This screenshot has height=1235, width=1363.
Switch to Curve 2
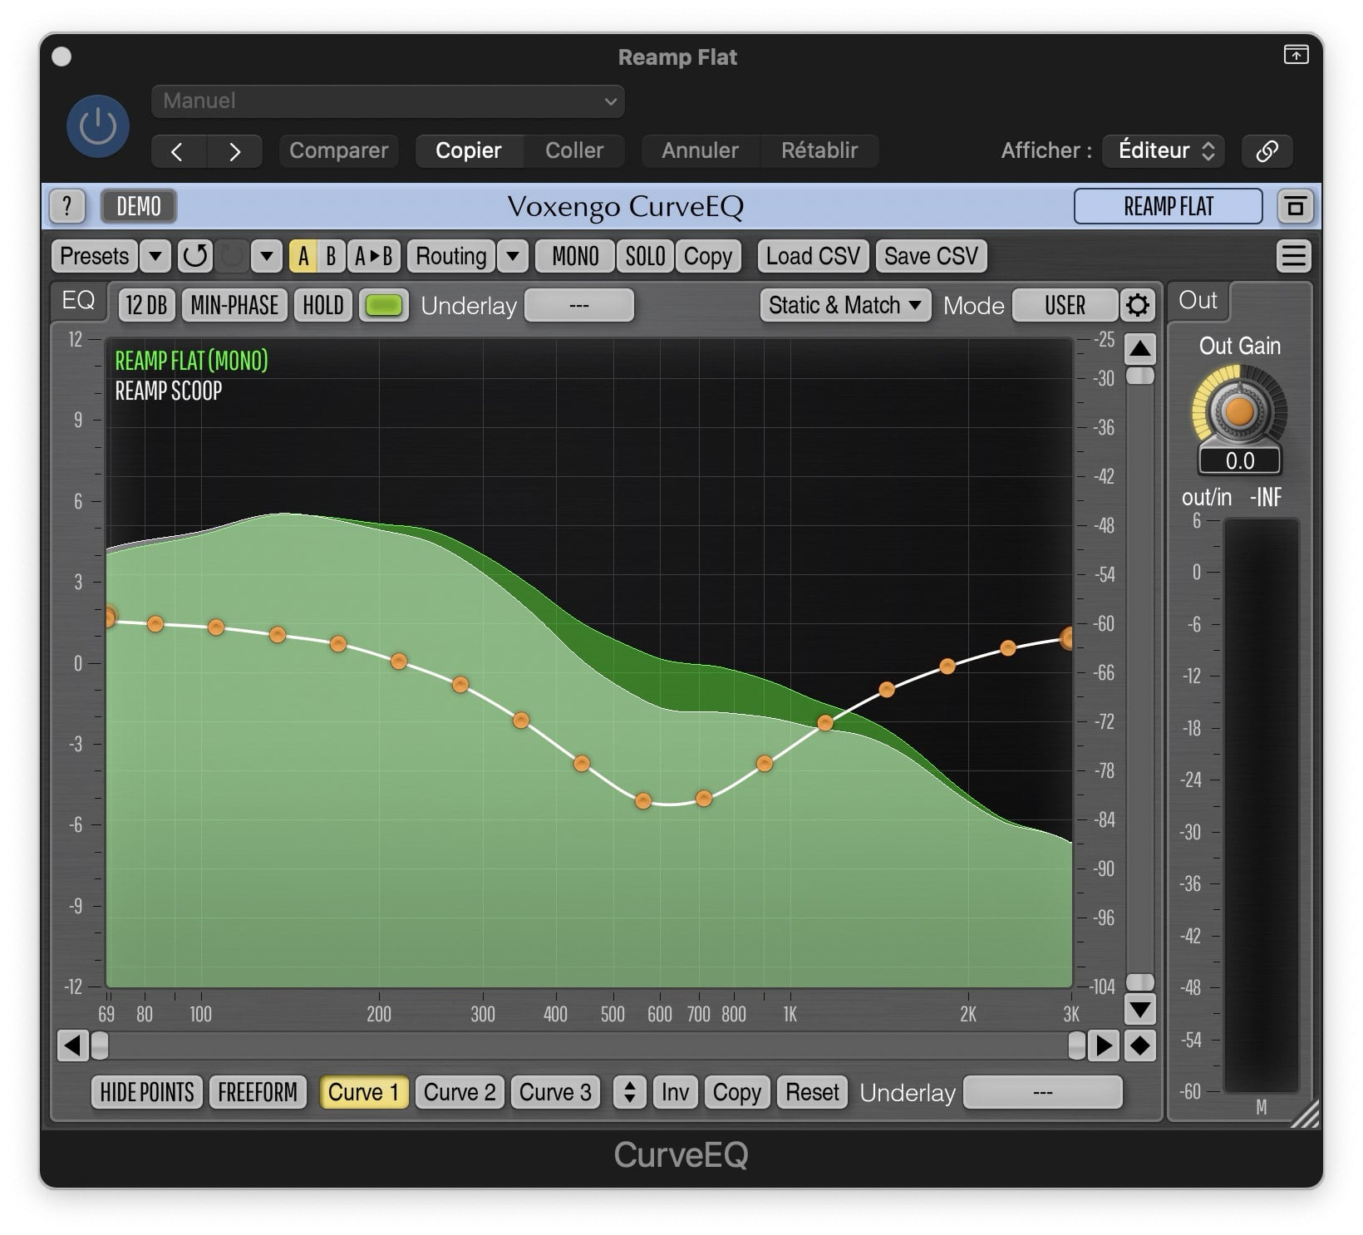(460, 1092)
